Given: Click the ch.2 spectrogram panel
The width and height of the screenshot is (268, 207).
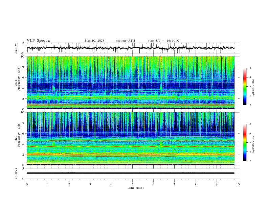Looking at the screenshot, I should pyautogui.click(x=130, y=139).
